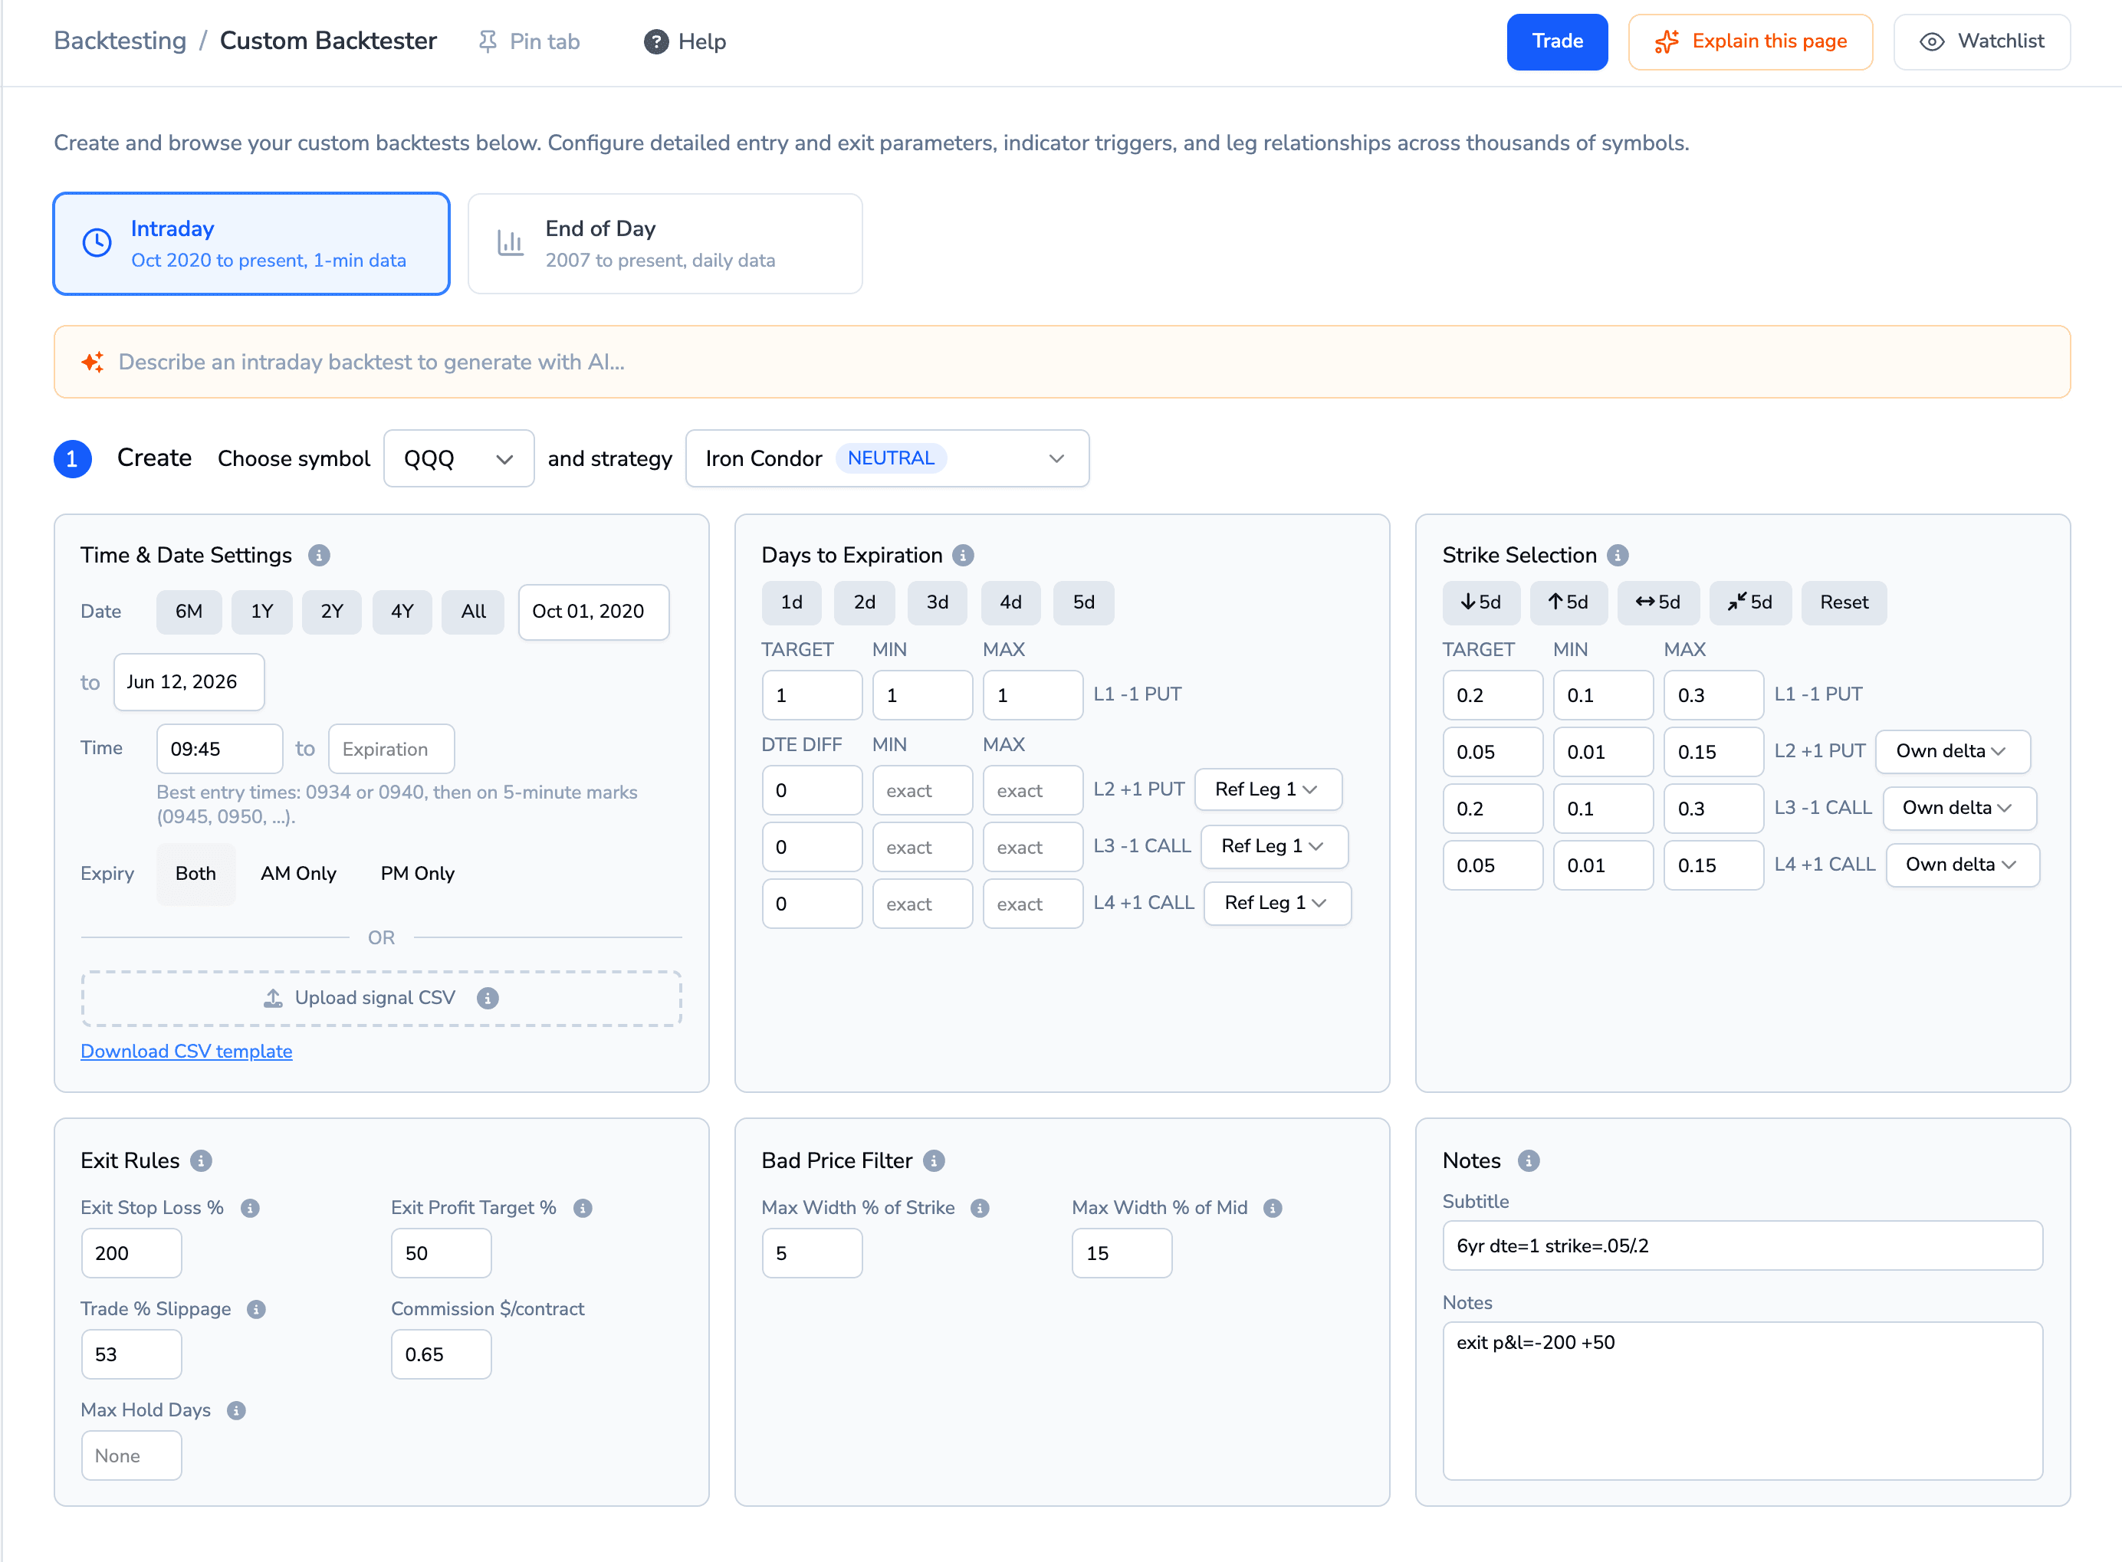Open Ref Leg dropdown for L2 +1 PUT

1267,789
